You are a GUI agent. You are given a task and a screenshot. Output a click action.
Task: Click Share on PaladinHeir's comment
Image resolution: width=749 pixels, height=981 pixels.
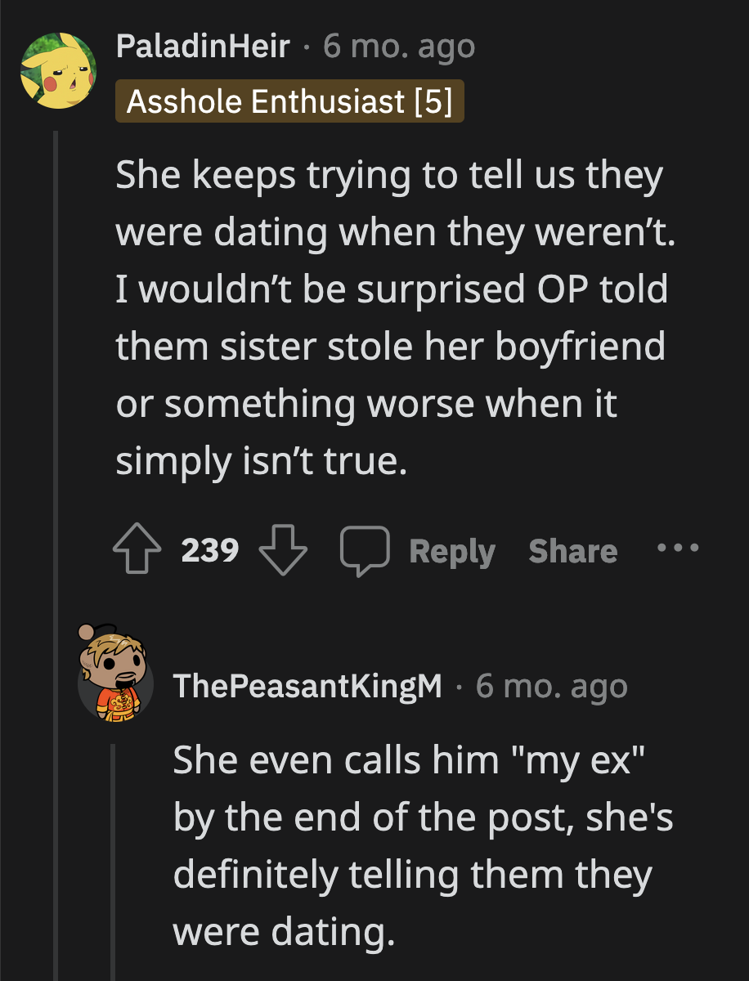(572, 549)
